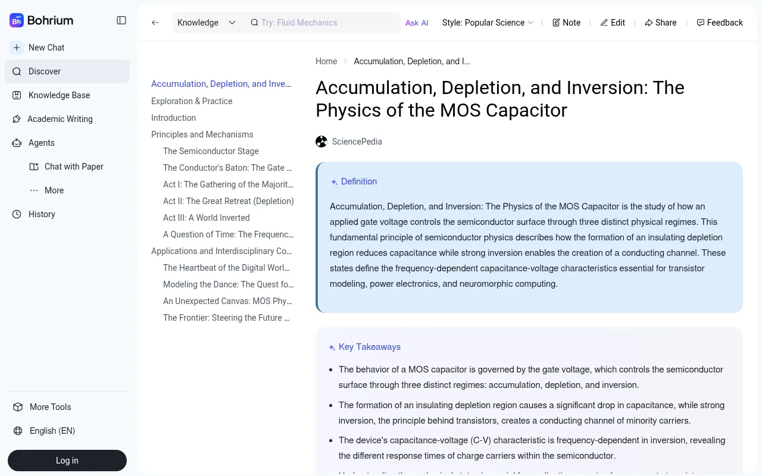The width and height of the screenshot is (762, 476).
Task: Go back using the arrow icon
Action: pyautogui.click(x=155, y=23)
